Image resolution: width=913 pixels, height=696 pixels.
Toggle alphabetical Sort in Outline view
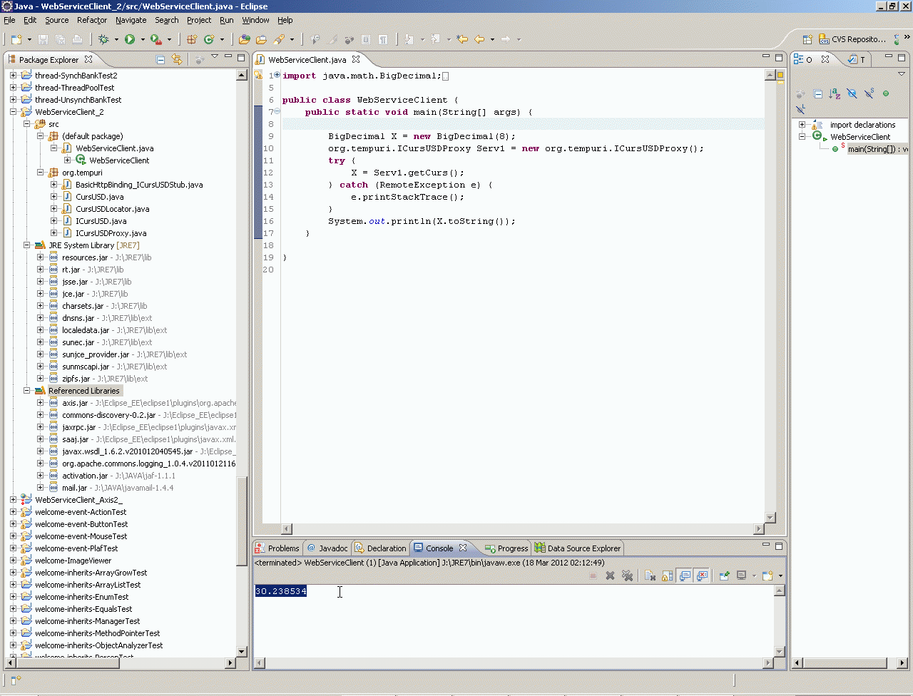pos(835,93)
